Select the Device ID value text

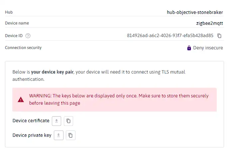[x=170, y=35]
